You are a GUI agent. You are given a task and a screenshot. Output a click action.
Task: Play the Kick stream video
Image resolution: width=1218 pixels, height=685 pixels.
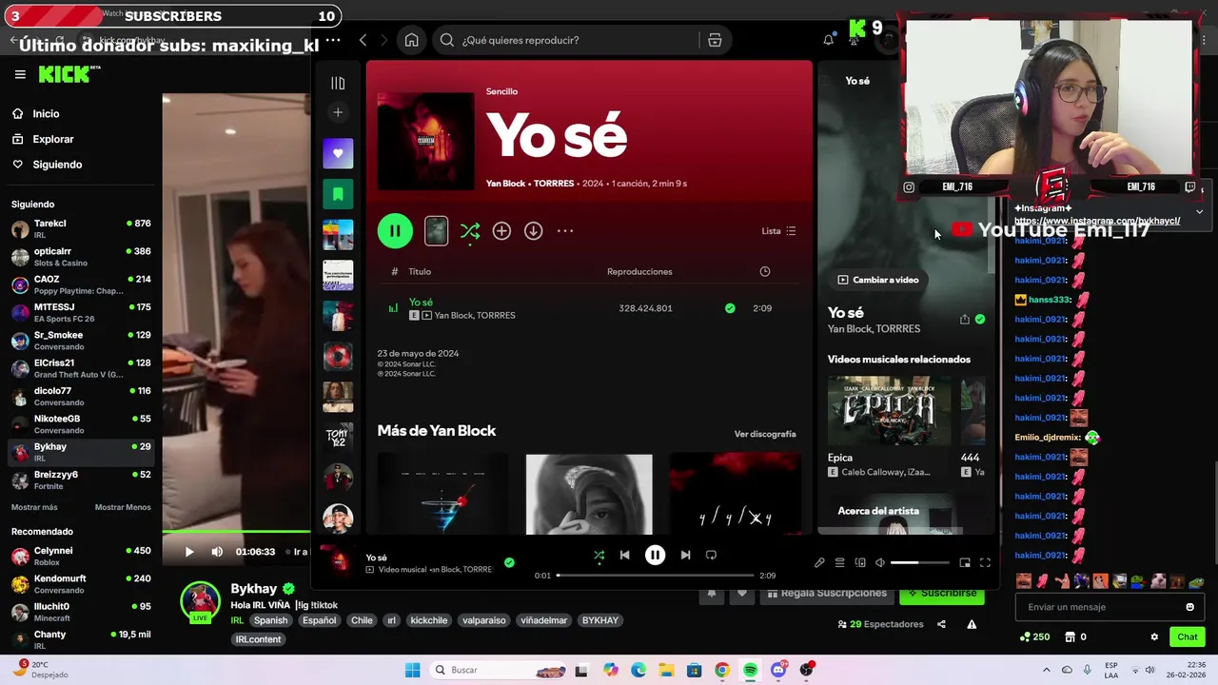coord(188,552)
